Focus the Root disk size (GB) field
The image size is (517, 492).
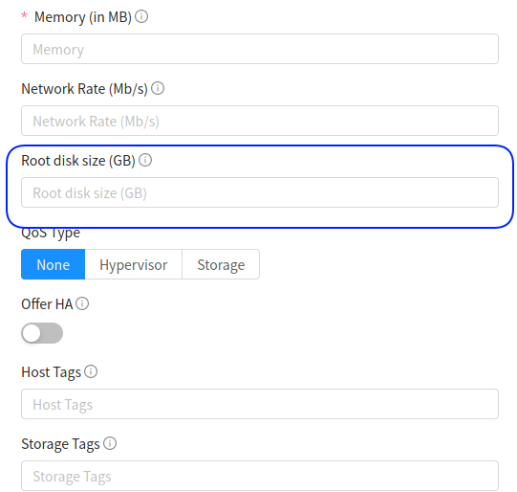coord(260,192)
